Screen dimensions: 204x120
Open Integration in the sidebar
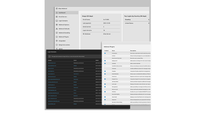click(62, 41)
